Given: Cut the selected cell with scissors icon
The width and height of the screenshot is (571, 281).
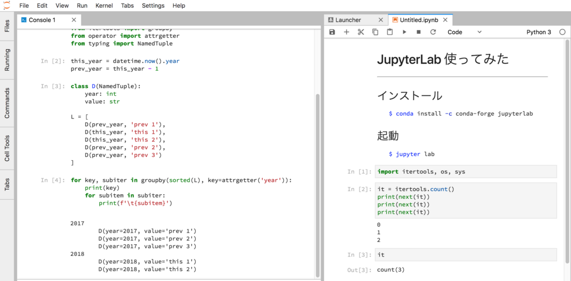Looking at the screenshot, I should tap(361, 32).
